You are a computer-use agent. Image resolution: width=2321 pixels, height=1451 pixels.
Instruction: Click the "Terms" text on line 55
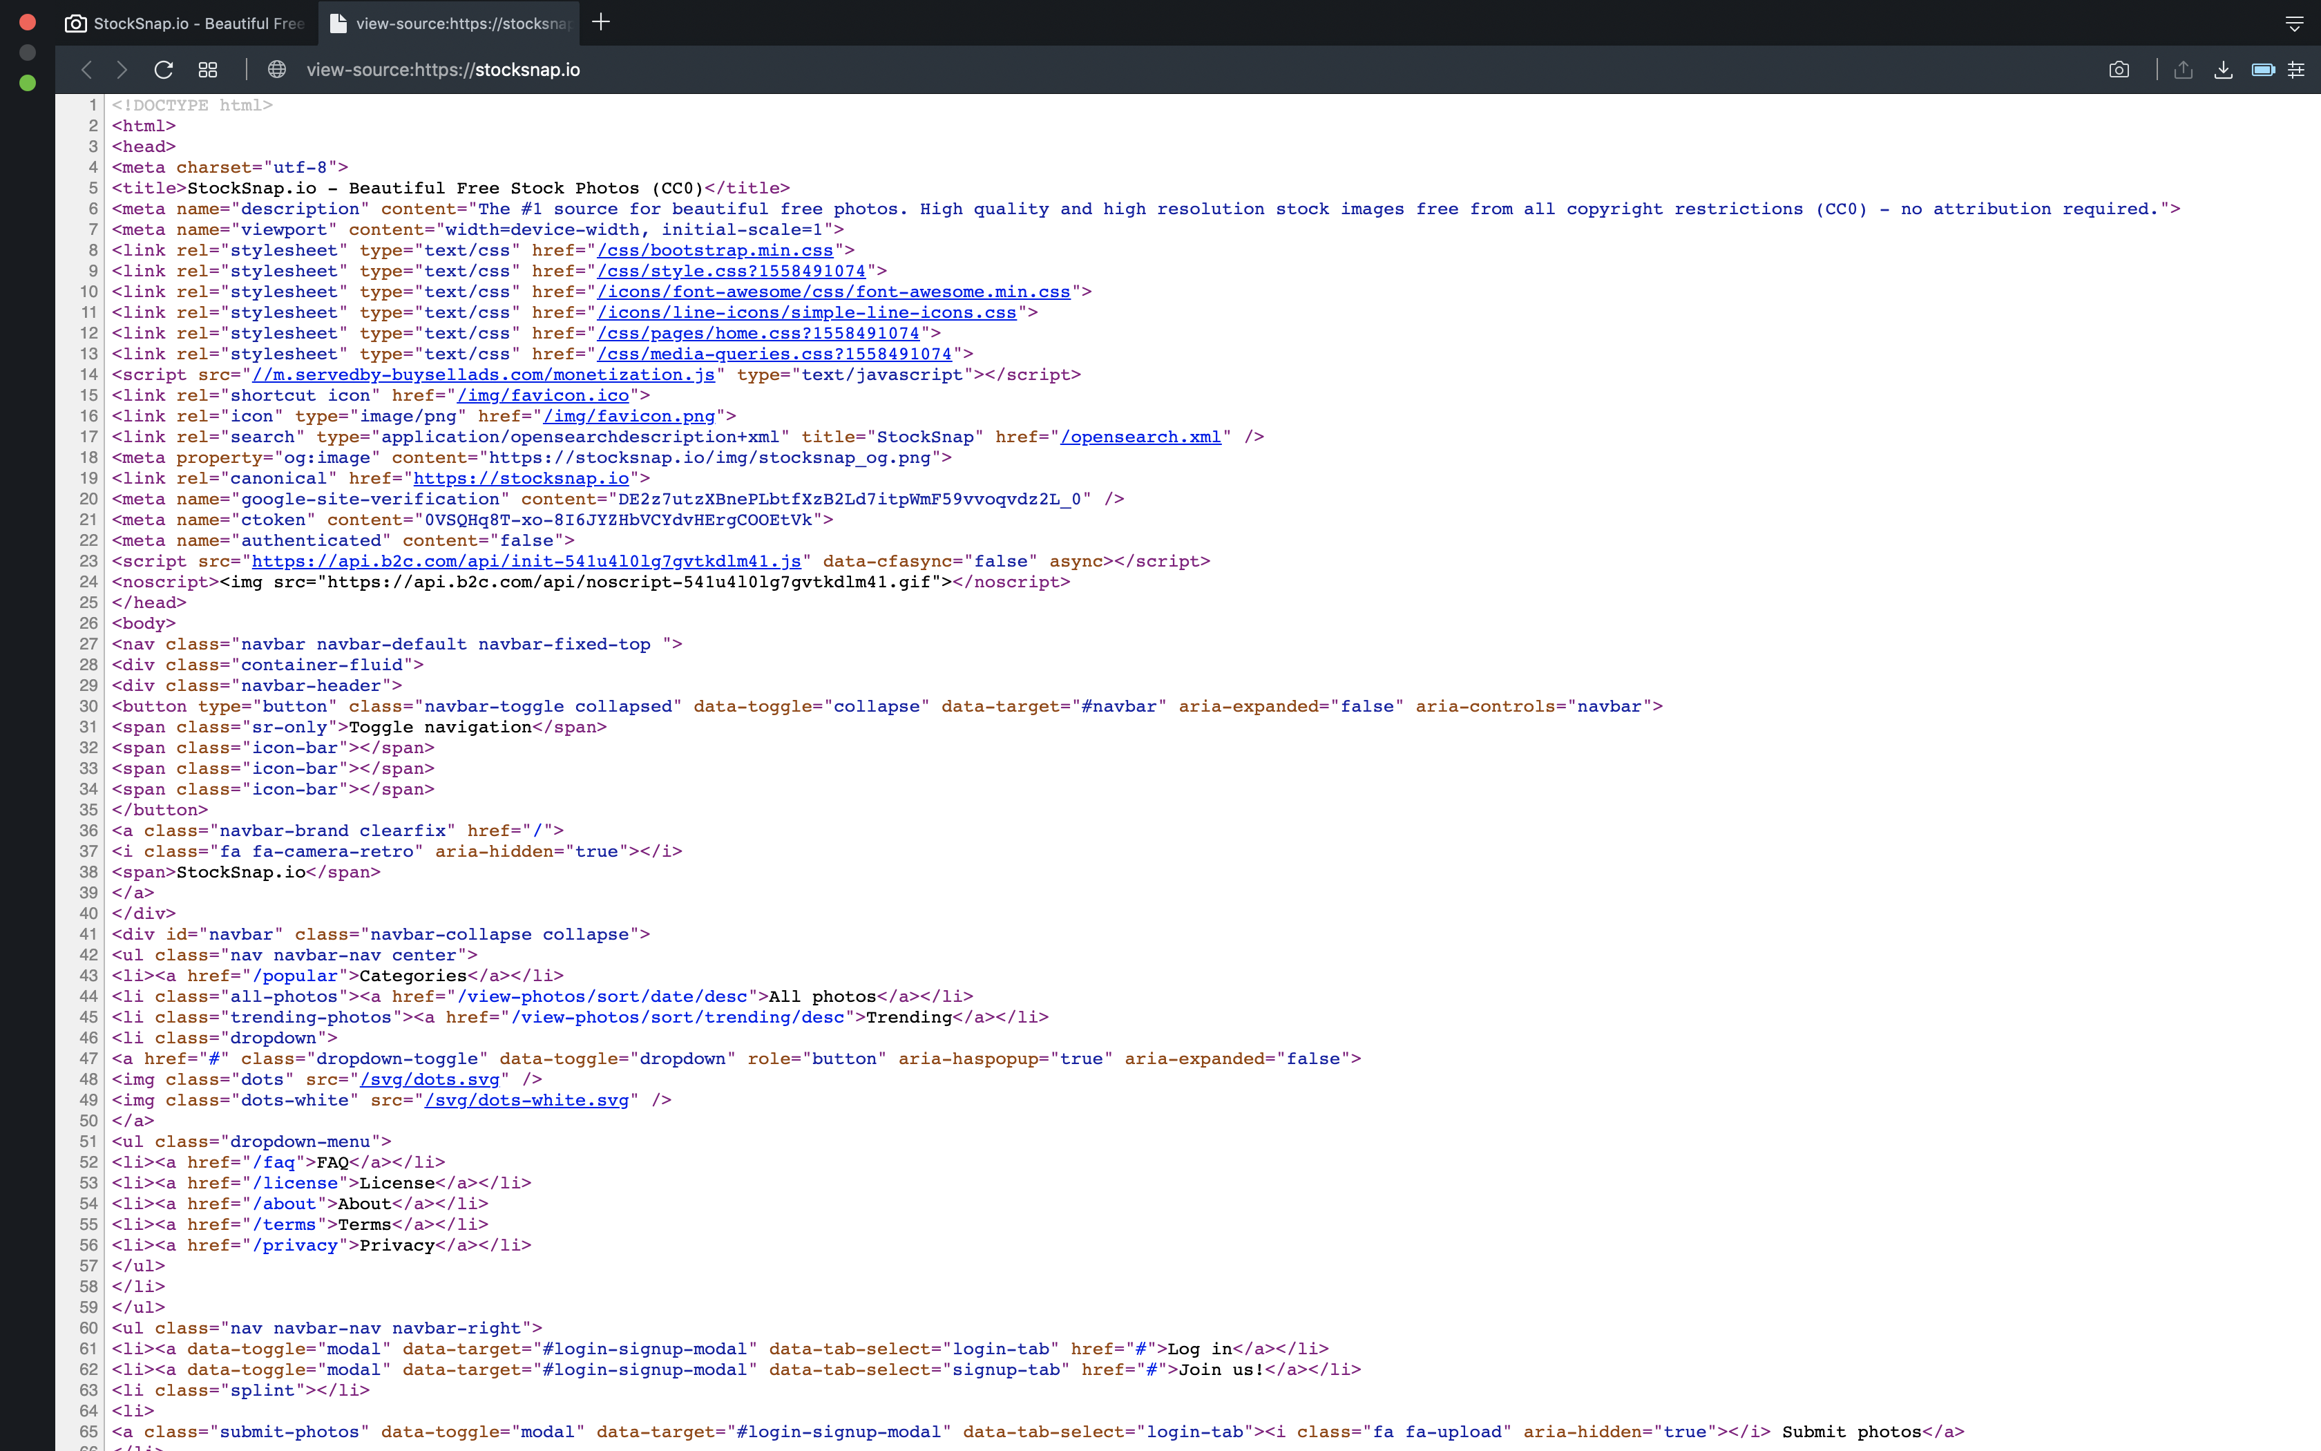(x=365, y=1224)
